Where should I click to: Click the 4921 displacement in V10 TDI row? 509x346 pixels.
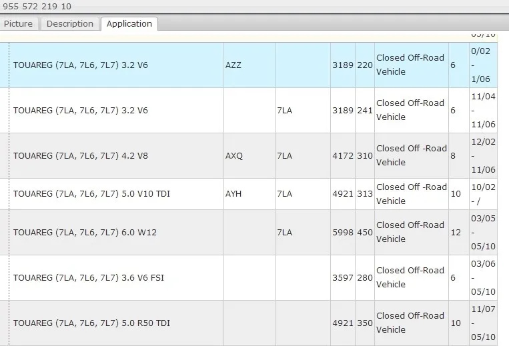click(x=343, y=193)
